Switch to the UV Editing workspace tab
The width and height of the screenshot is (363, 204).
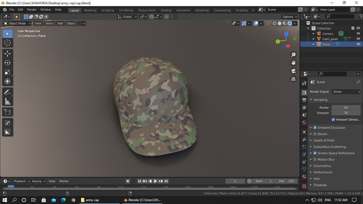[126, 10]
